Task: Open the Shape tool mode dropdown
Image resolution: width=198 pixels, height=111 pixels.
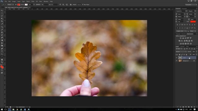Action: [x=11, y=5]
